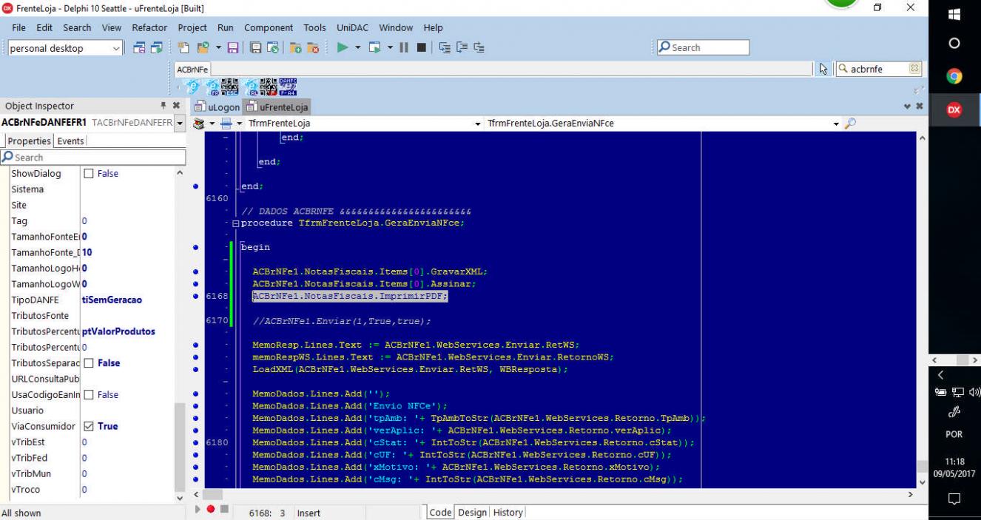
Task: Click the macro play triangle icon
Action: pyautogui.click(x=198, y=510)
